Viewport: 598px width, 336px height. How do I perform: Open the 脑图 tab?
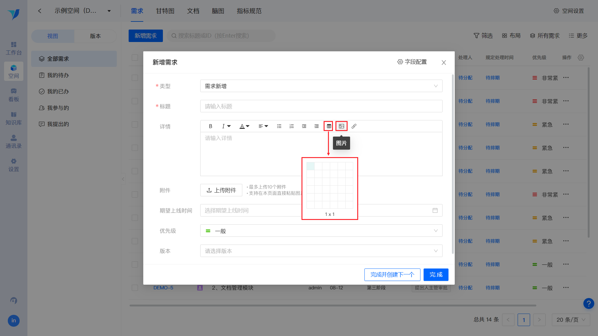218,11
